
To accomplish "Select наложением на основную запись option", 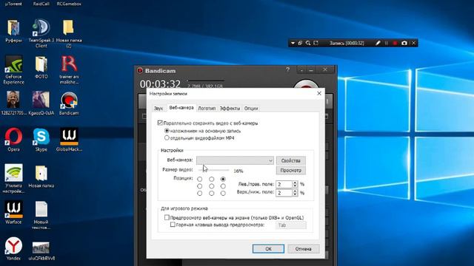I will (167, 131).
